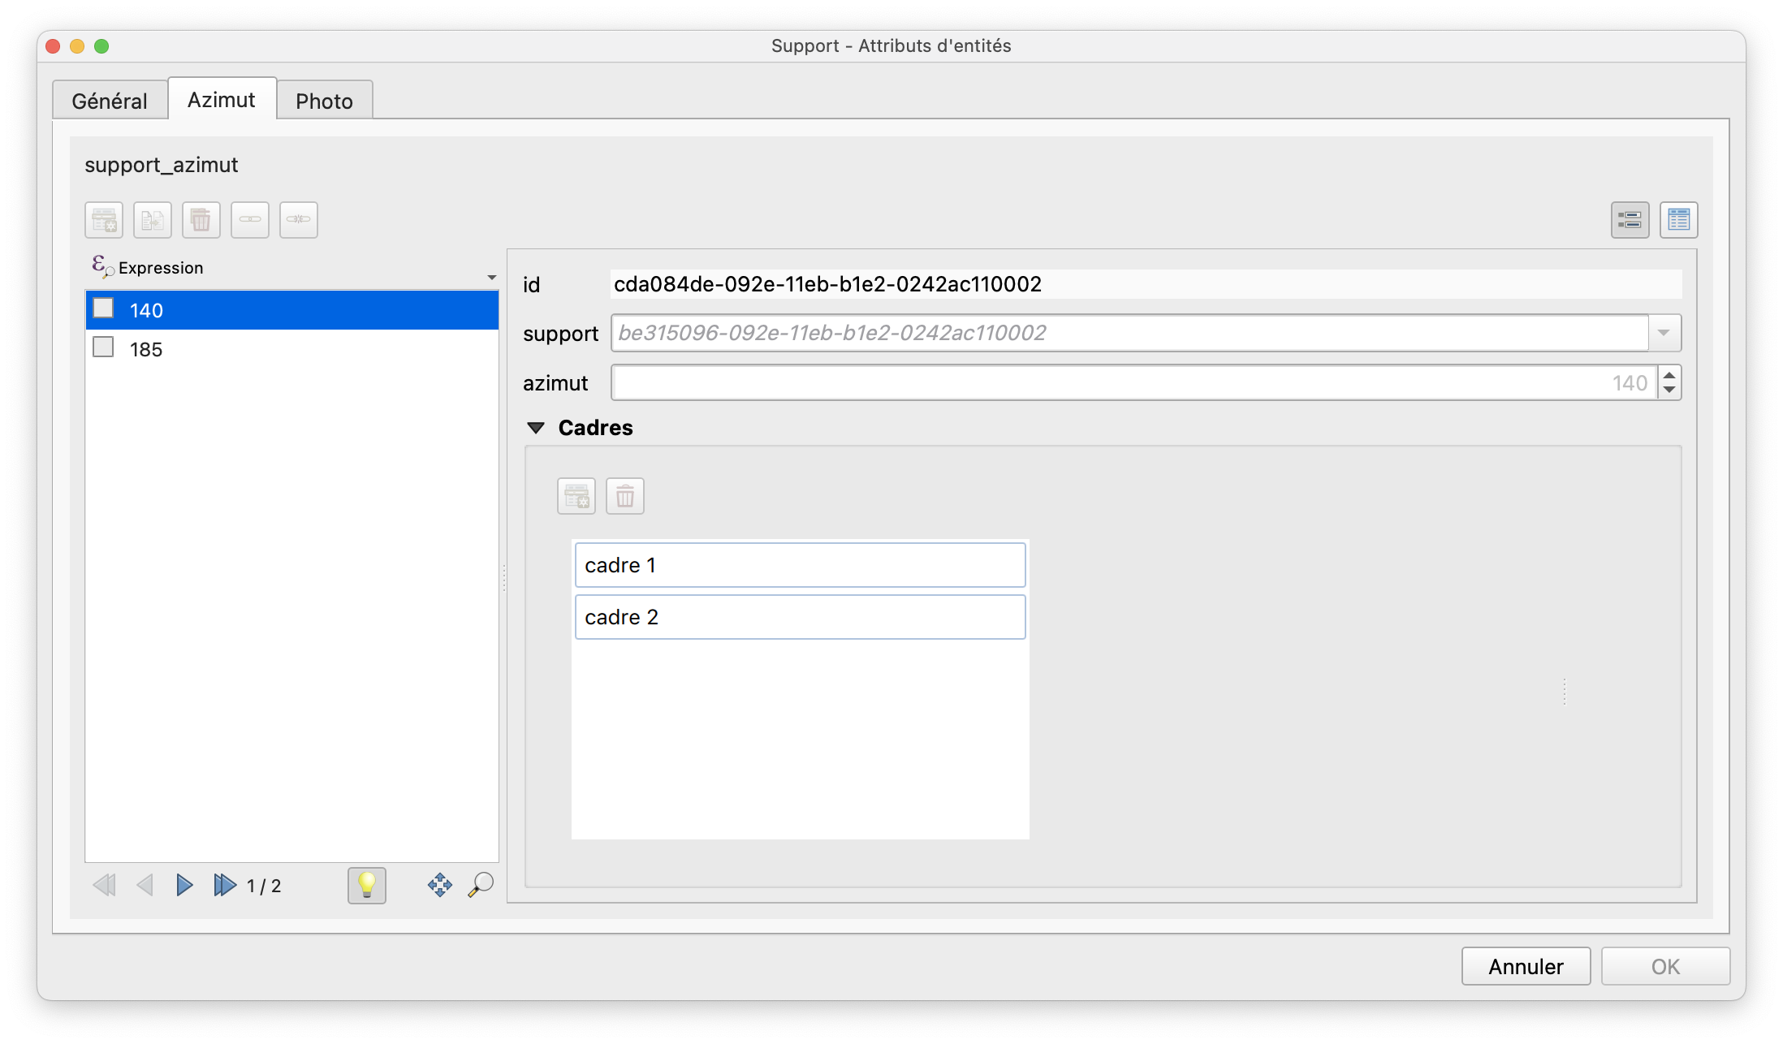Select the cadre 2 list item
The width and height of the screenshot is (1783, 1044).
pos(799,617)
